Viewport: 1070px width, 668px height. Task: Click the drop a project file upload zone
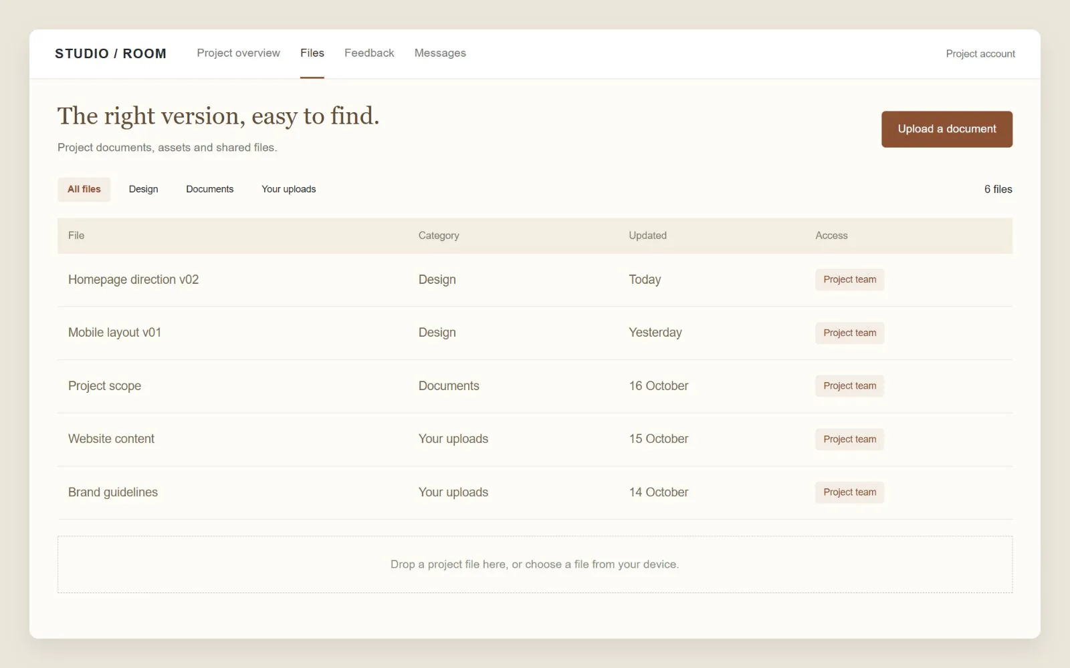click(x=535, y=564)
